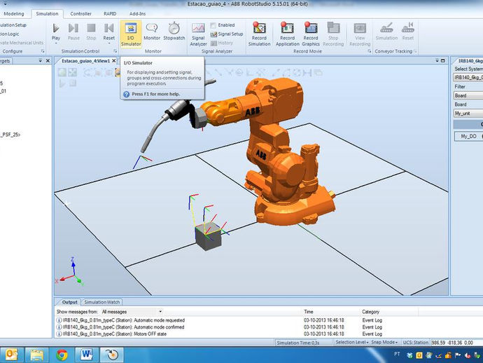The height and width of the screenshot is (363, 483).
Task: Reset the simulation in Simulation Control
Action: click(x=108, y=31)
